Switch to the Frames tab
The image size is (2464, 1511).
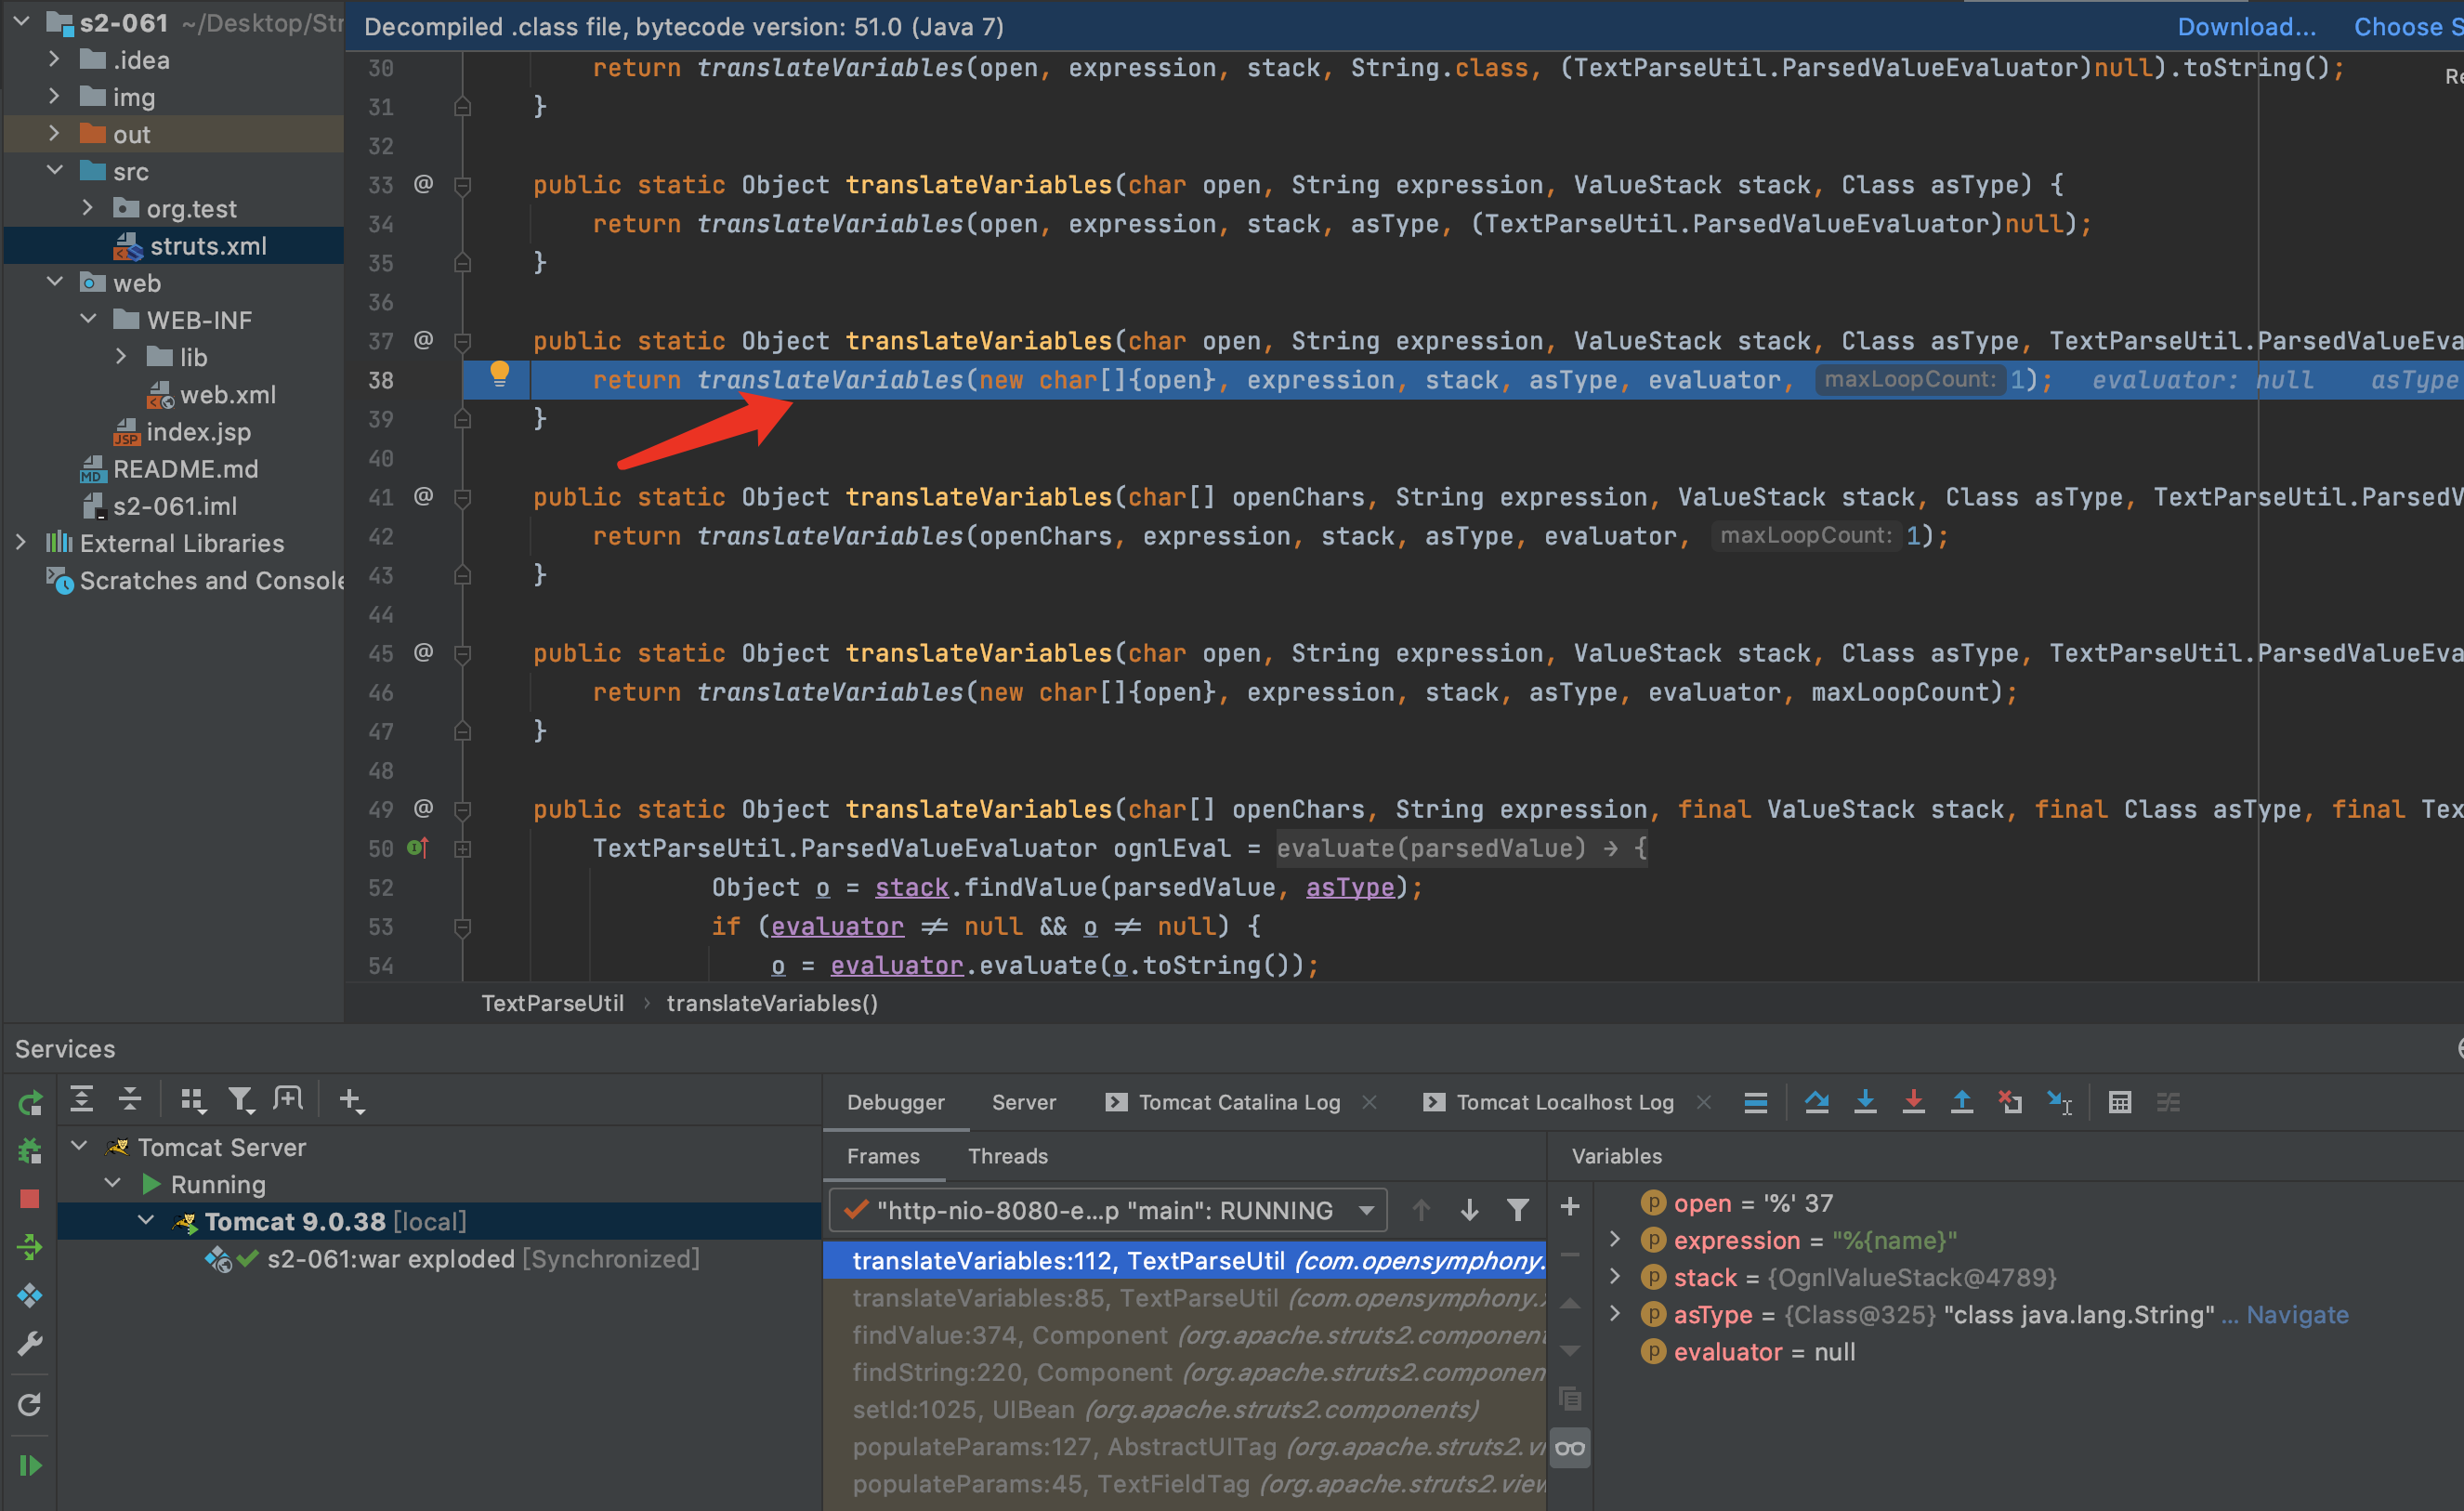click(x=883, y=1156)
